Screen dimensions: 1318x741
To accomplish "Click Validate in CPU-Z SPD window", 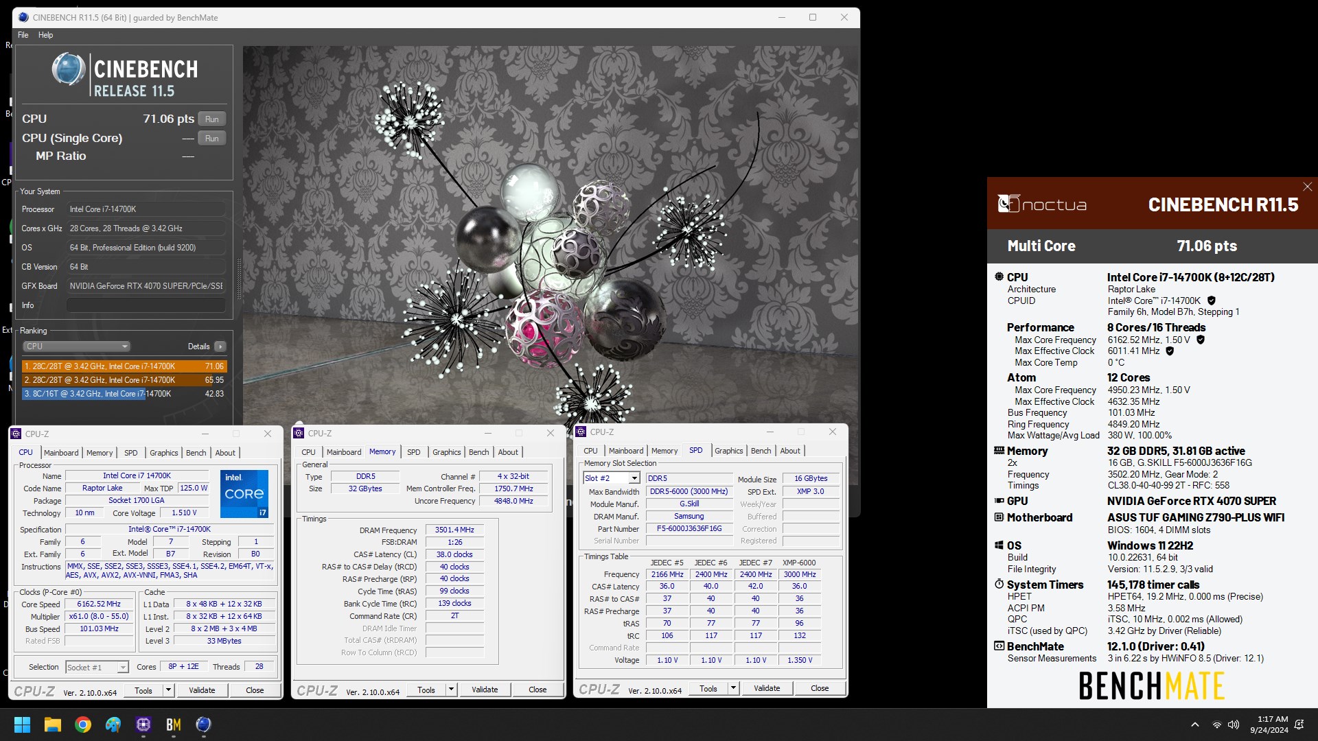I will 767,688.
